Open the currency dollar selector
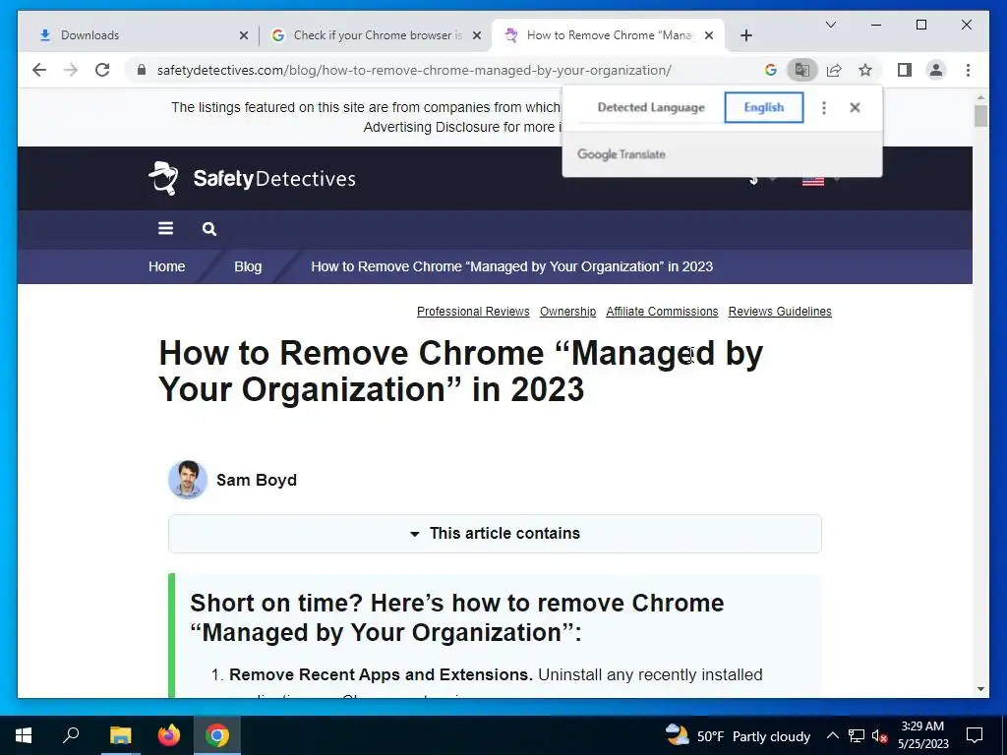Image resolution: width=1007 pixels, height=755 pixels. pos(762,179)
